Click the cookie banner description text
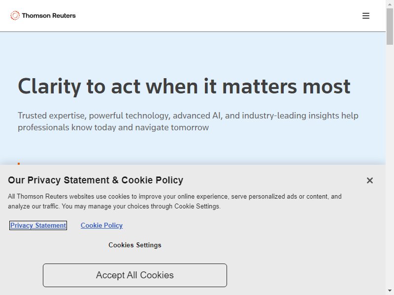Viewport: 394px width, 295px height. tap(175, 201)
